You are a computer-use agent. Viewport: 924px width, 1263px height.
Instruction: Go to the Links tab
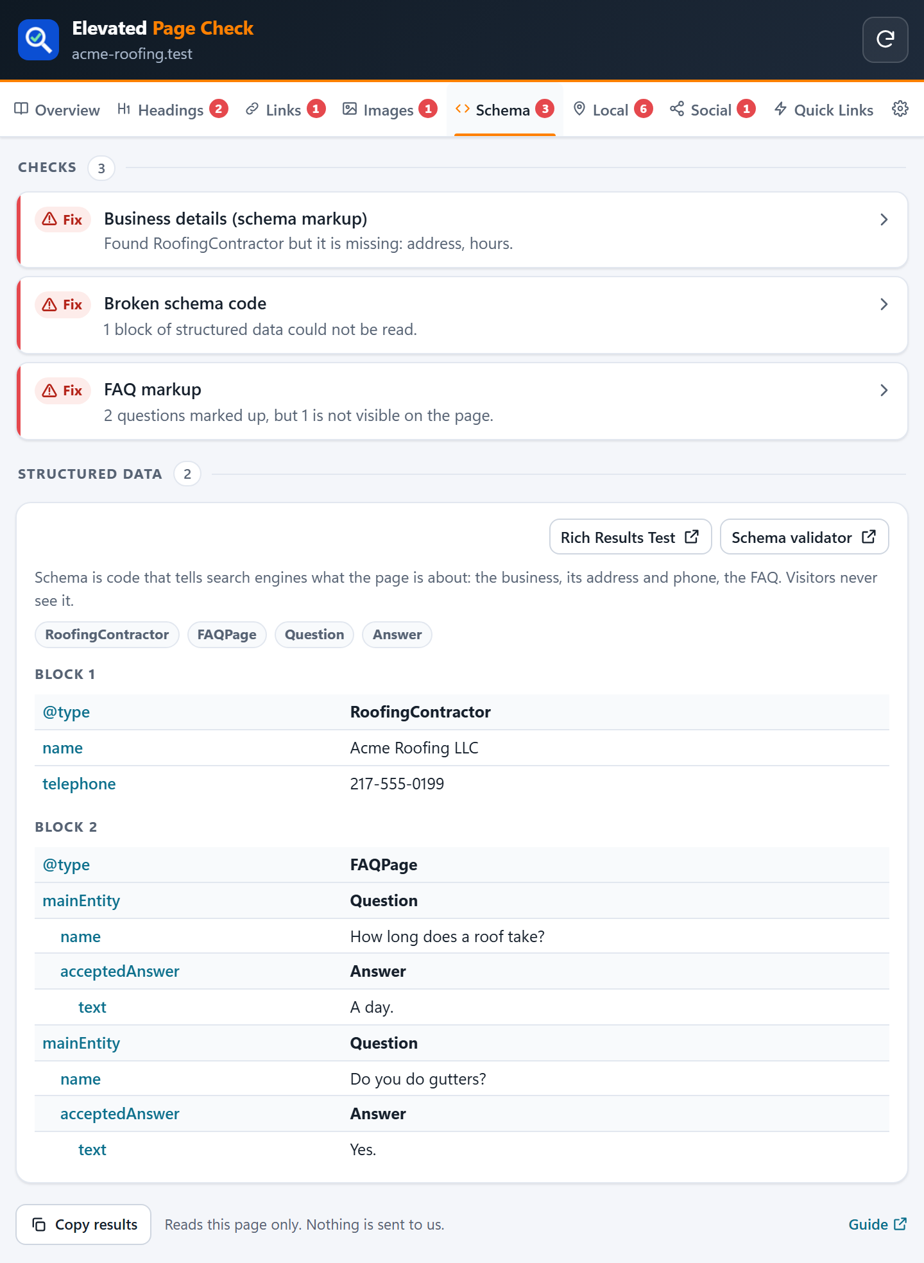coord(286,110)
